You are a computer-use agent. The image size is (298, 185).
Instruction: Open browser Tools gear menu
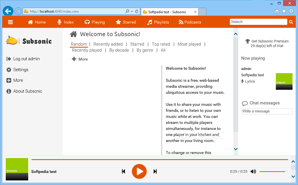point(291,11)
